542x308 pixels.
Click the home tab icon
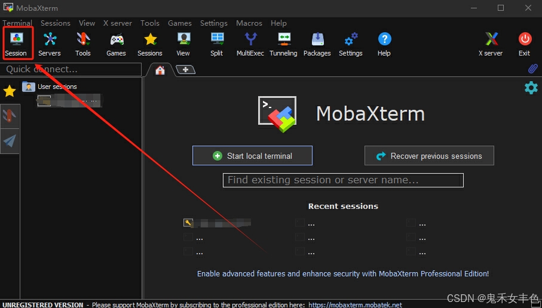[x=160, y=70]
